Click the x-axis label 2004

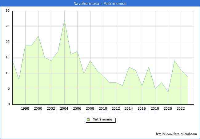[x=64, y=108]
